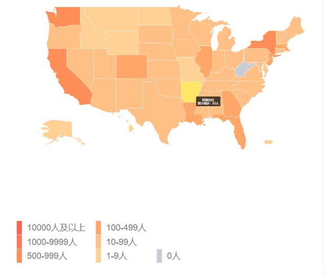Click Illinois on the map

coord(204,61)
